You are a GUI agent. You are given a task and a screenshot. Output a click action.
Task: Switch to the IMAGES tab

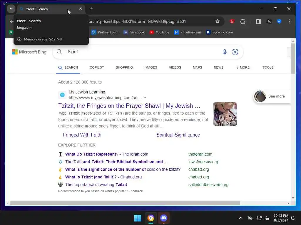151,67
